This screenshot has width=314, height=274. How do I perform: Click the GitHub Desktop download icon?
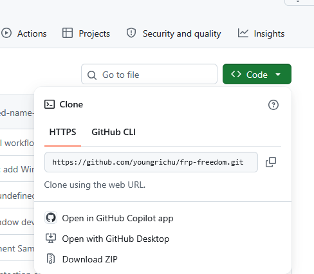click(51, 238)
